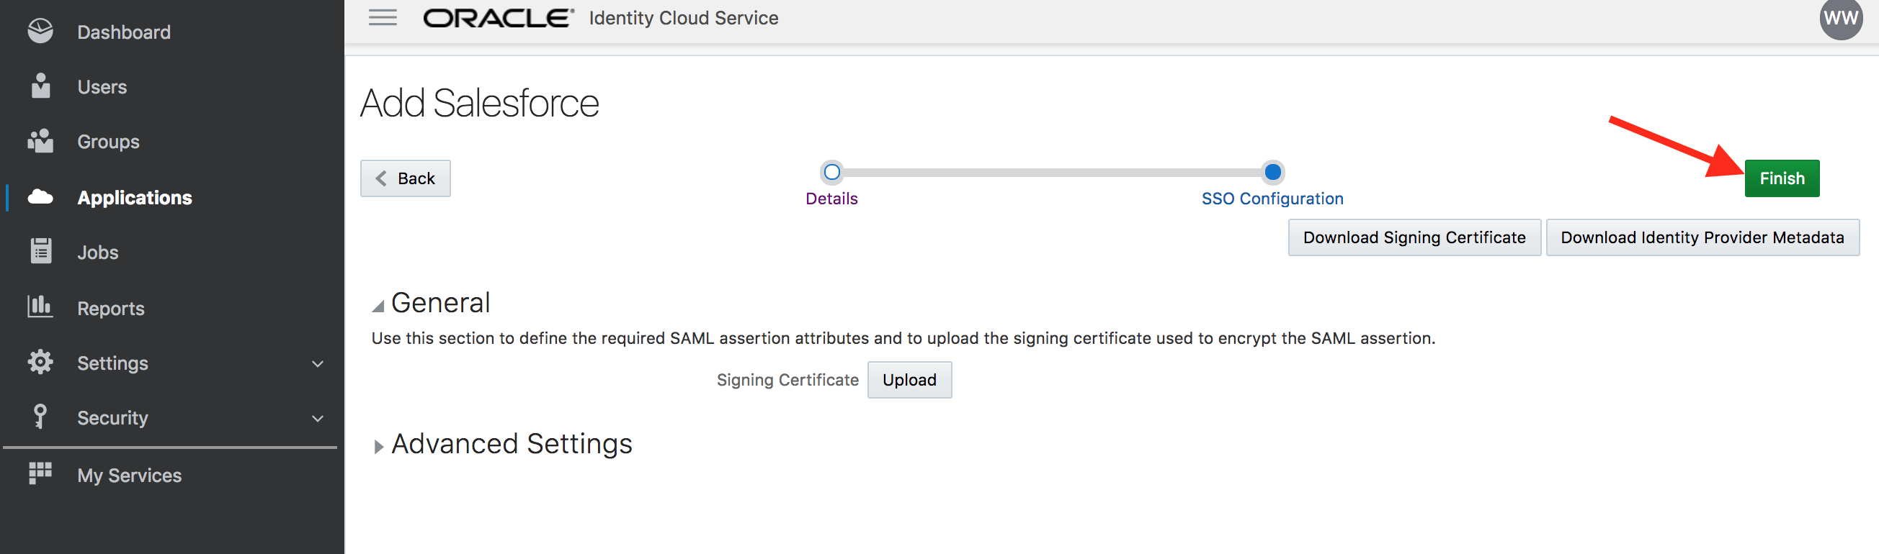Expand the Settings submenu chevron
This screenshot has height=554, width=1879.
point(317,363)
